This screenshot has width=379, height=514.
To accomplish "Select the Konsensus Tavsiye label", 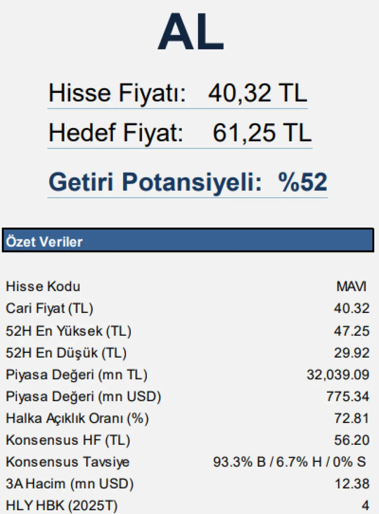I will tap(68, 462).
